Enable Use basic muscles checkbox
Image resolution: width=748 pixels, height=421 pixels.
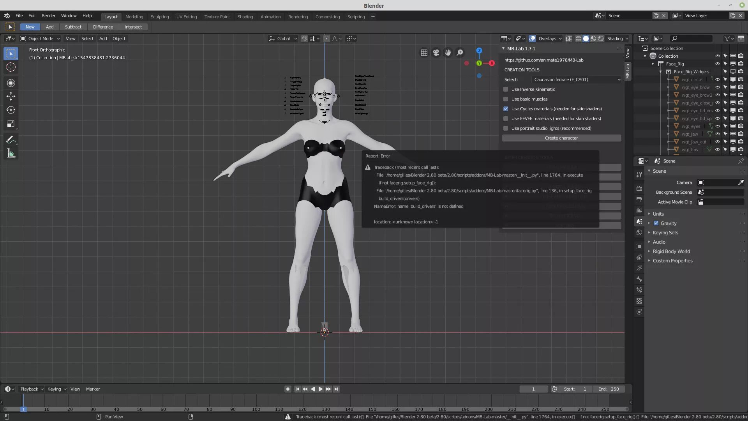click(506, 99)
